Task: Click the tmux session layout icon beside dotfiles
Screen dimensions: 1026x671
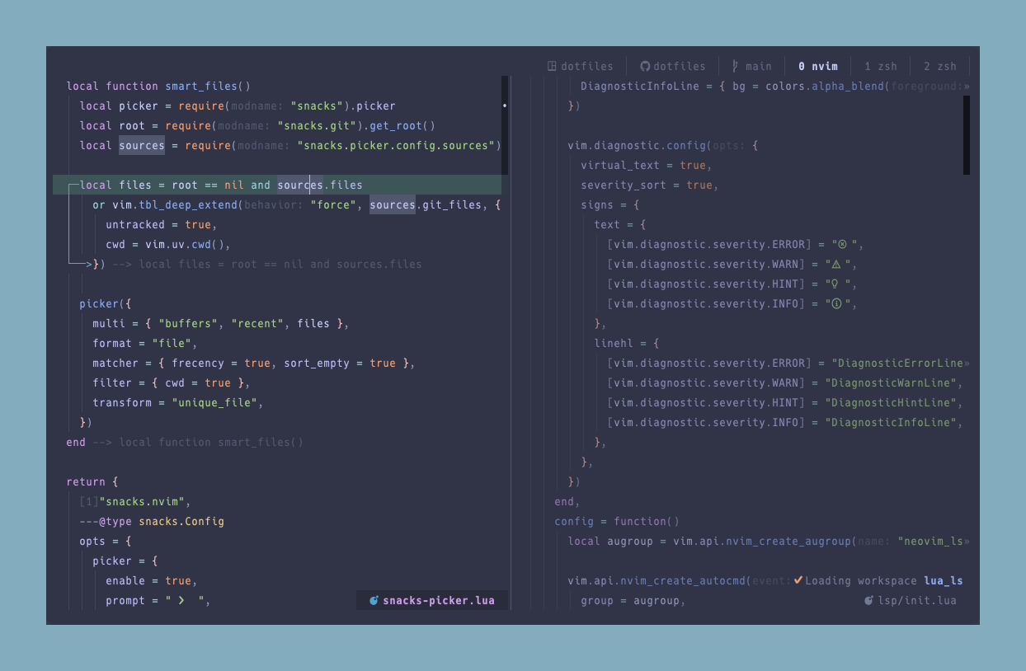Action: [x=553, y=66]
